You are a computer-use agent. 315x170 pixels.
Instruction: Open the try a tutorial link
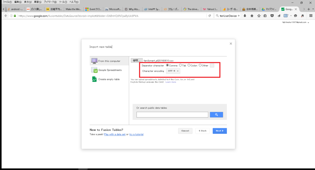(x=136, y=134)
